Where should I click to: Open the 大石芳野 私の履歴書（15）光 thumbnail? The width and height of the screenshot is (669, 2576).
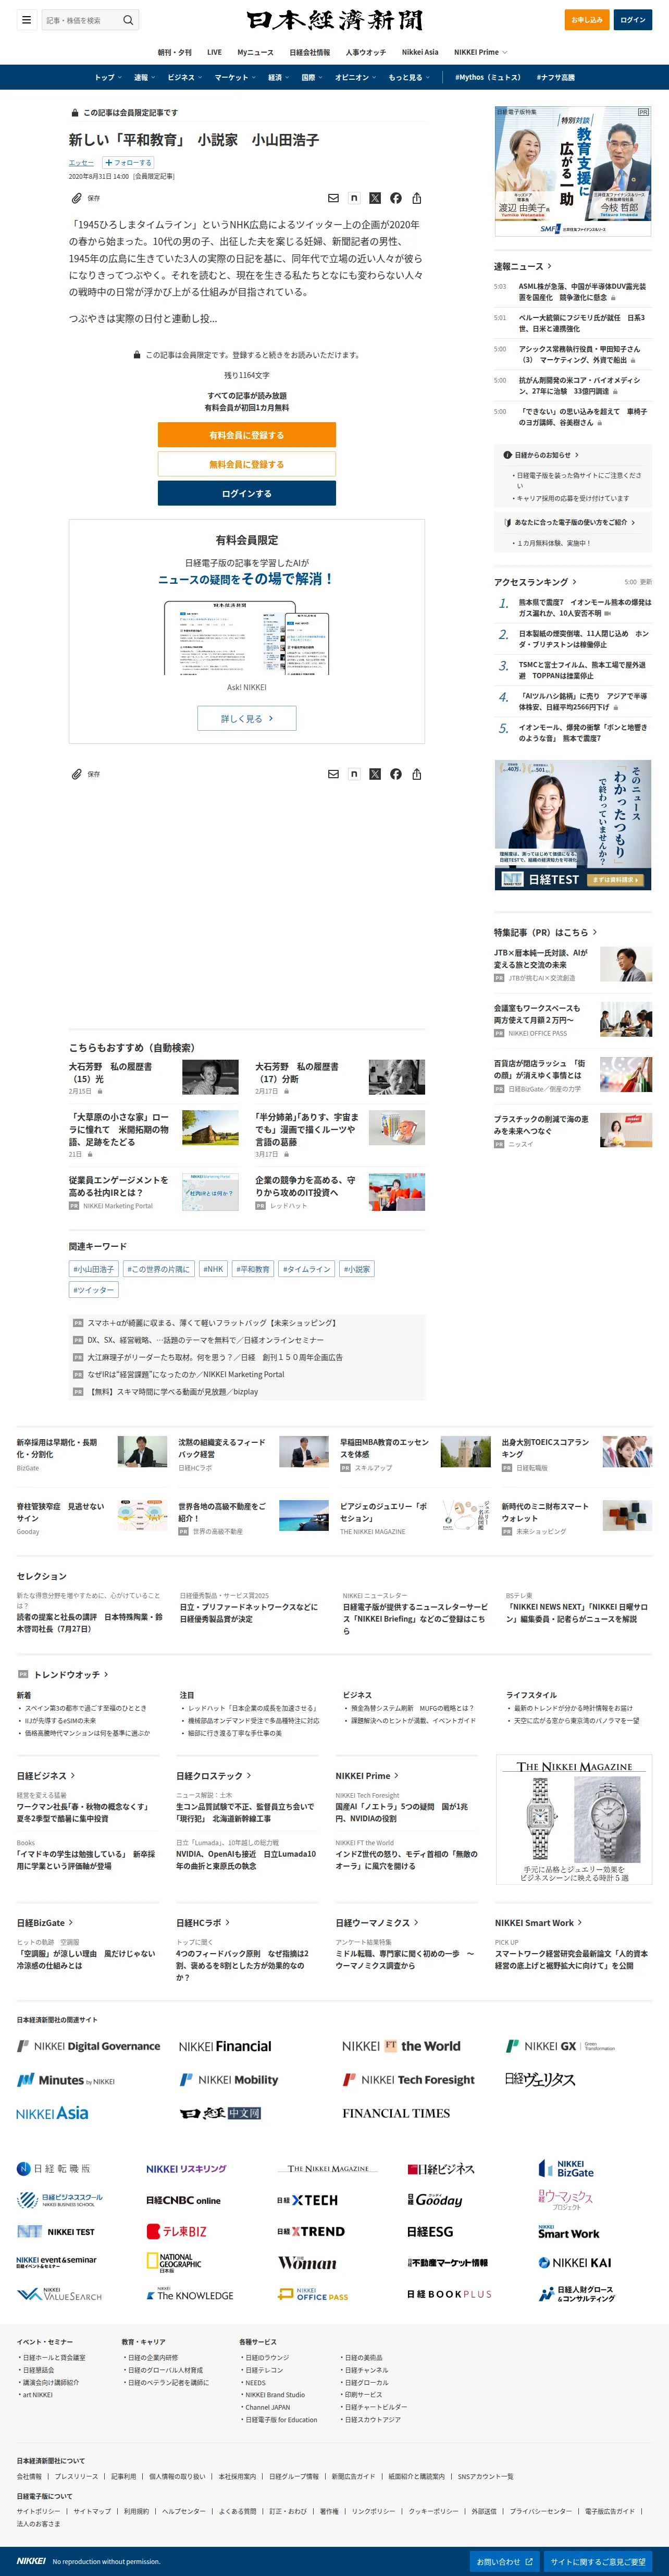[210, 1077]
